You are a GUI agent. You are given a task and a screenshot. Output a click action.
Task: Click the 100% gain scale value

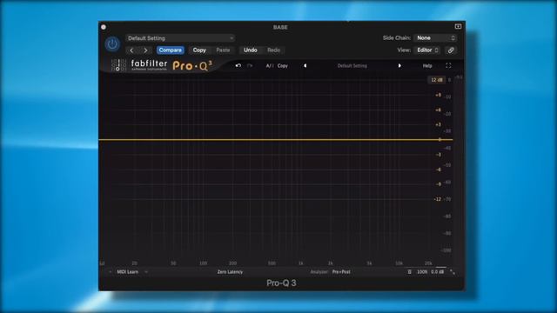(422, 272)
